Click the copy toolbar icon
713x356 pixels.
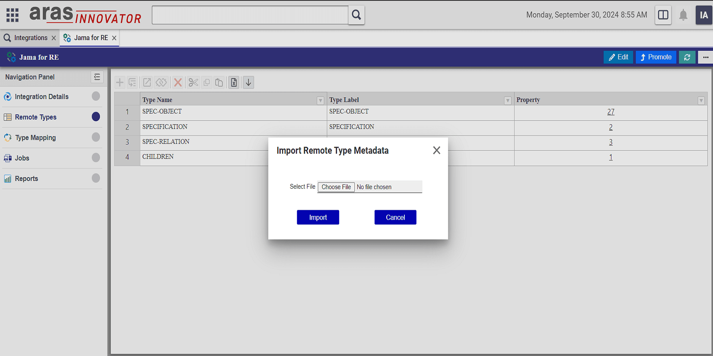tap(207, 82)
